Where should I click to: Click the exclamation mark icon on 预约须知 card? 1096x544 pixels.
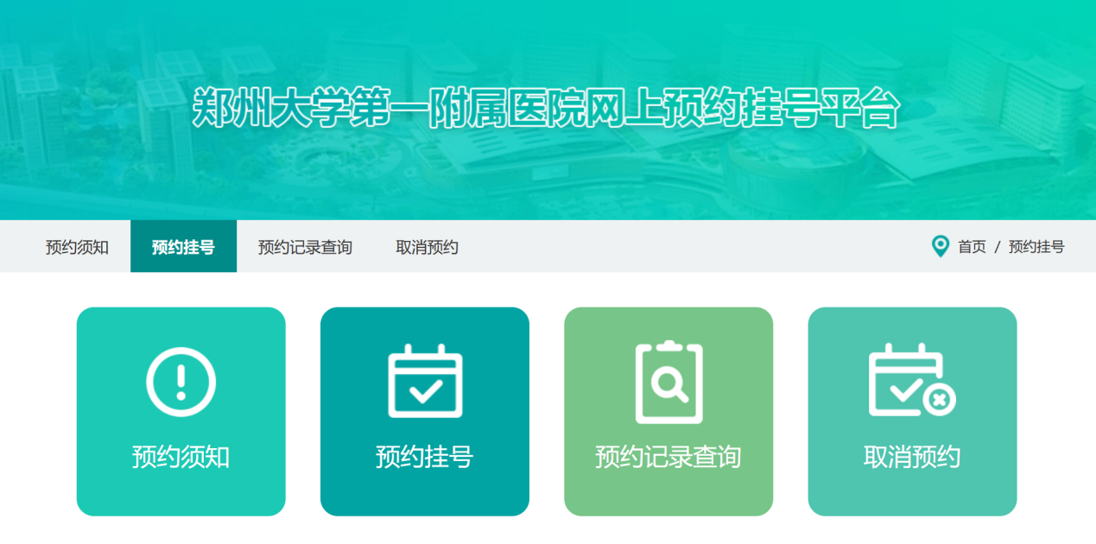pyautogui.click(x=181, y=381)
